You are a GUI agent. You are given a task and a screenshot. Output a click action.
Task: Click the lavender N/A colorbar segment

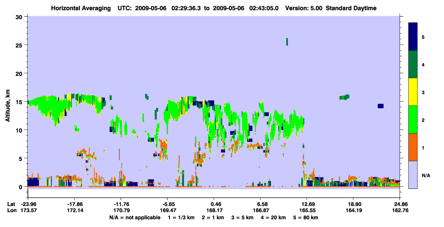(413, 175)
